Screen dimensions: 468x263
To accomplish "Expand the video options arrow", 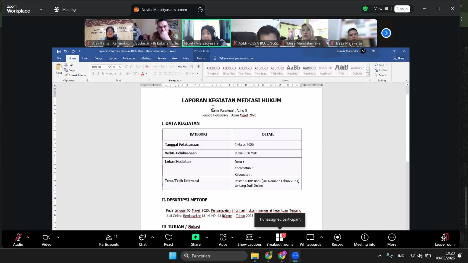I will coord(58,237).
